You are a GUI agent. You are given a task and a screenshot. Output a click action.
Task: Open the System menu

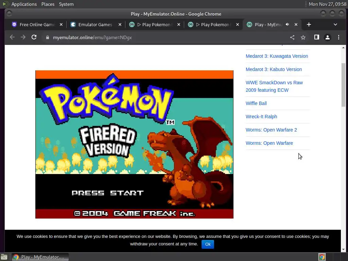[66, 4]
